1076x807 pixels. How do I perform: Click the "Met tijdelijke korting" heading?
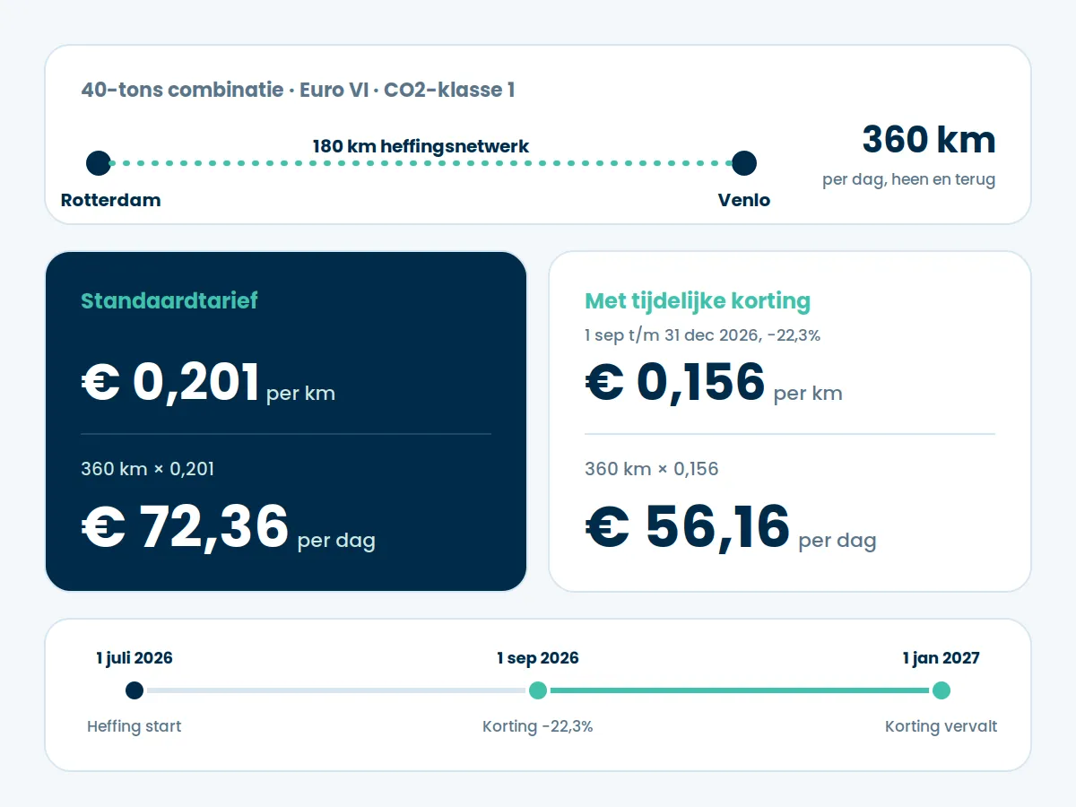click(x=698, y=301)
